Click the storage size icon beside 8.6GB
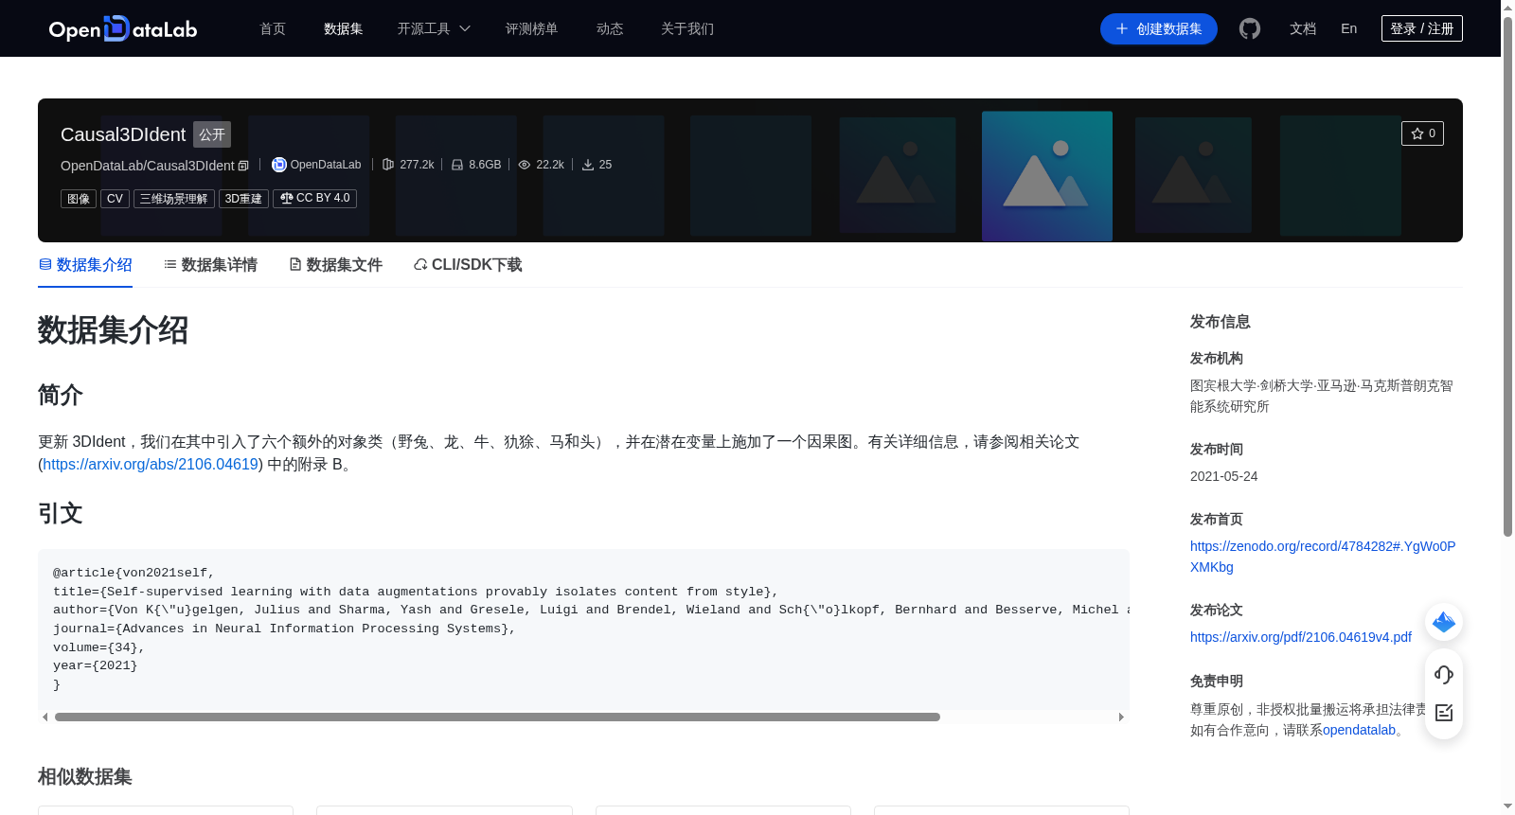Screen dimensions: 1515x815 click(457, 165)
